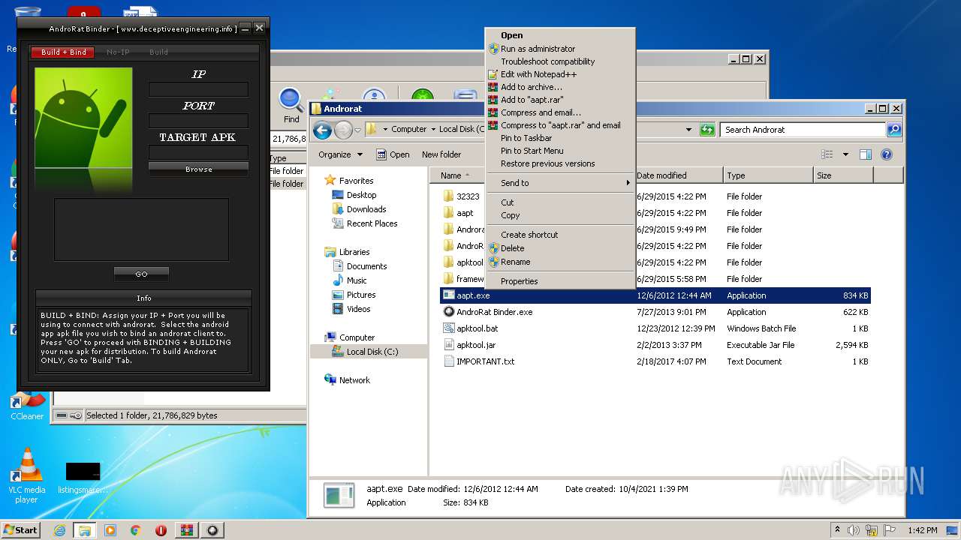Click Open in the context menu
Image resolution: width=961 pixels, height=540 pixels.
pos(511,35)
